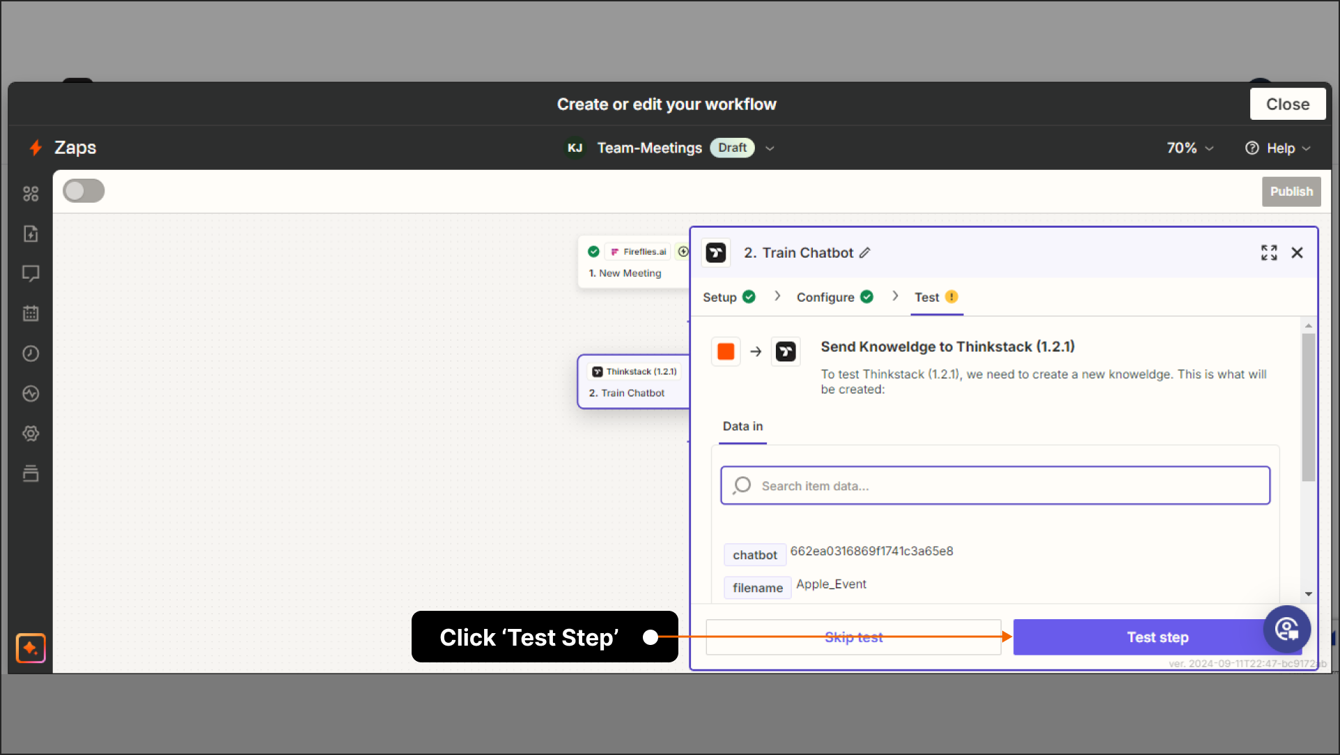Open the apps grid icon in sidebar
Screen dimensions: 1340x755
pyautogui.click(x=31, y=194)
